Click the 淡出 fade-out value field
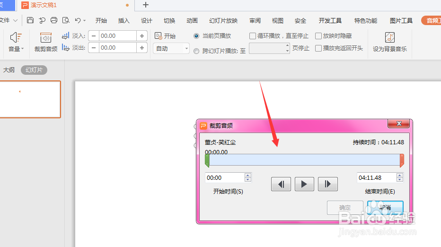This screenshot has width=441, height=247. point(118,48)
